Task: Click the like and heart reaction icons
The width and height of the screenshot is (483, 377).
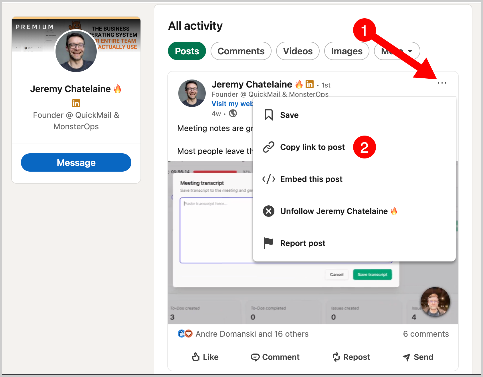Action: click(x=185, y=334)
